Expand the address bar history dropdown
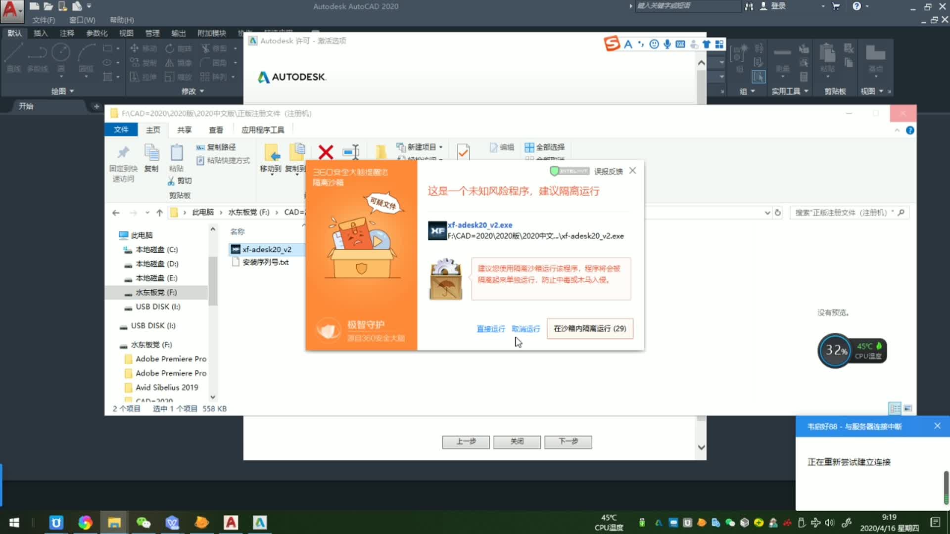The image size is (950, 534). (767, 213)
